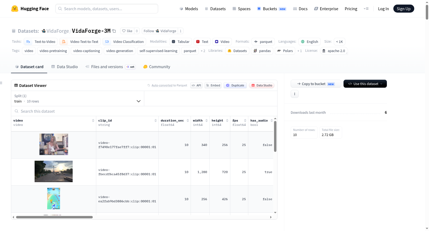The image size is (429, 231).
Task: Open the collapsed left sidebar menu icon
Action: point(1,83)
